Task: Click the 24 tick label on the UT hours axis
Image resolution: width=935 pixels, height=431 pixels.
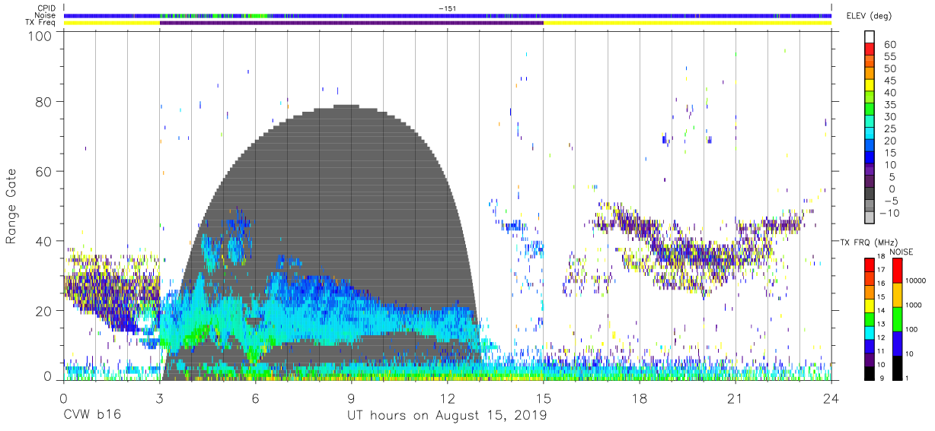Action: [831, 398]
